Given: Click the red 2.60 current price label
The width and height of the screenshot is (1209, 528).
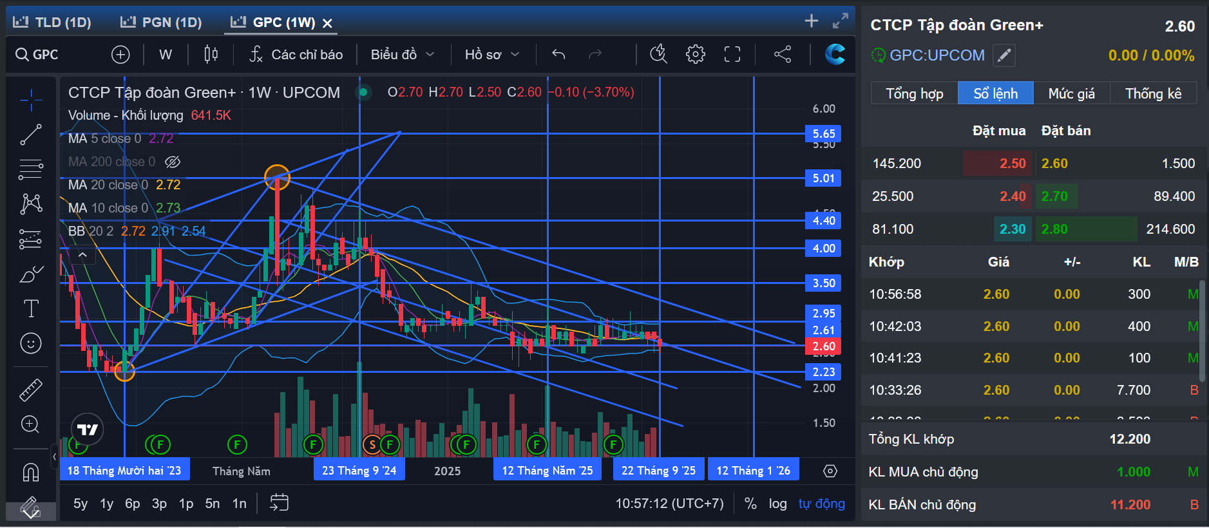Looking at the screenshot, I should click(823, 346).
